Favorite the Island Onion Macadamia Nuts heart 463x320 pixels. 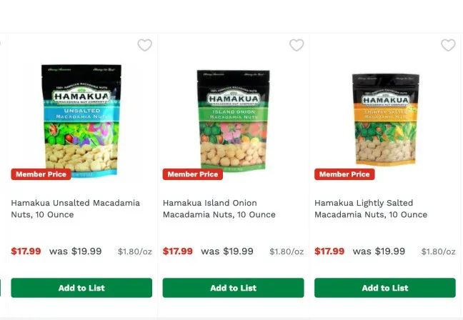click(297, 45)
